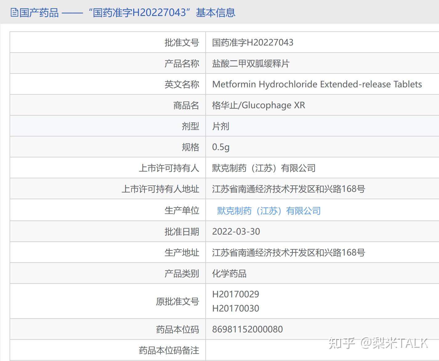The width and height of the screenshot is (439, 361).
Task: Select the 上市许可持有人地址 address value
Action: (288, 189)
